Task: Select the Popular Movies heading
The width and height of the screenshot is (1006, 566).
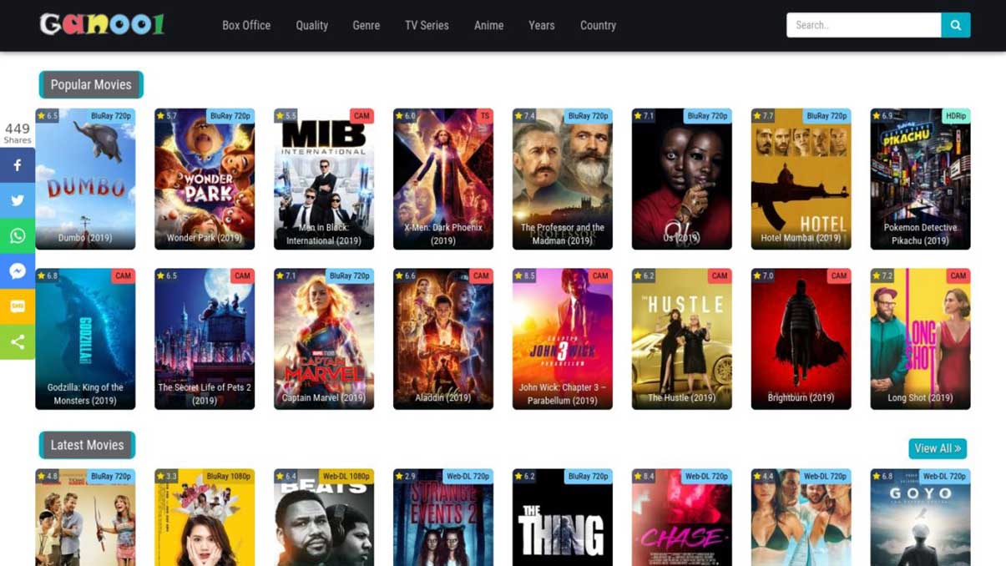Action: [x=91, y=84]
